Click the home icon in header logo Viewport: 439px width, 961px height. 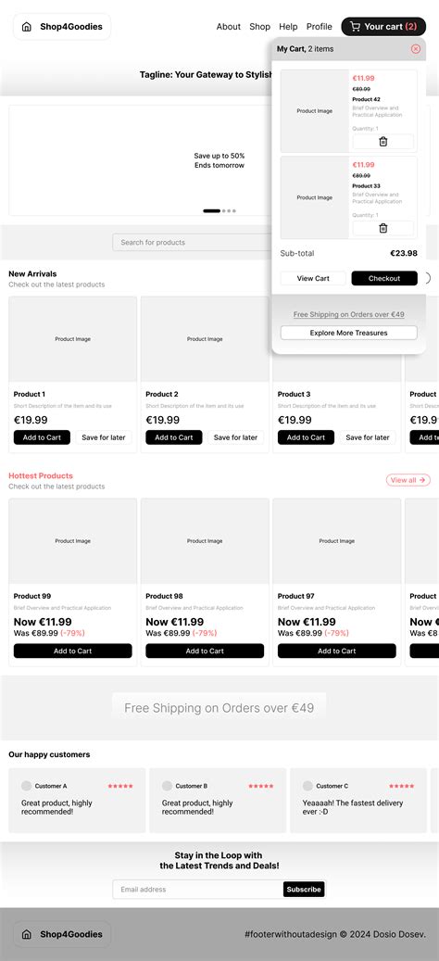[26, 27]
